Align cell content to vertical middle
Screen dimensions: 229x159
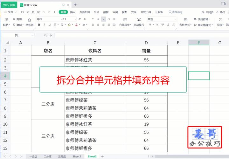[x=98, y=19]
